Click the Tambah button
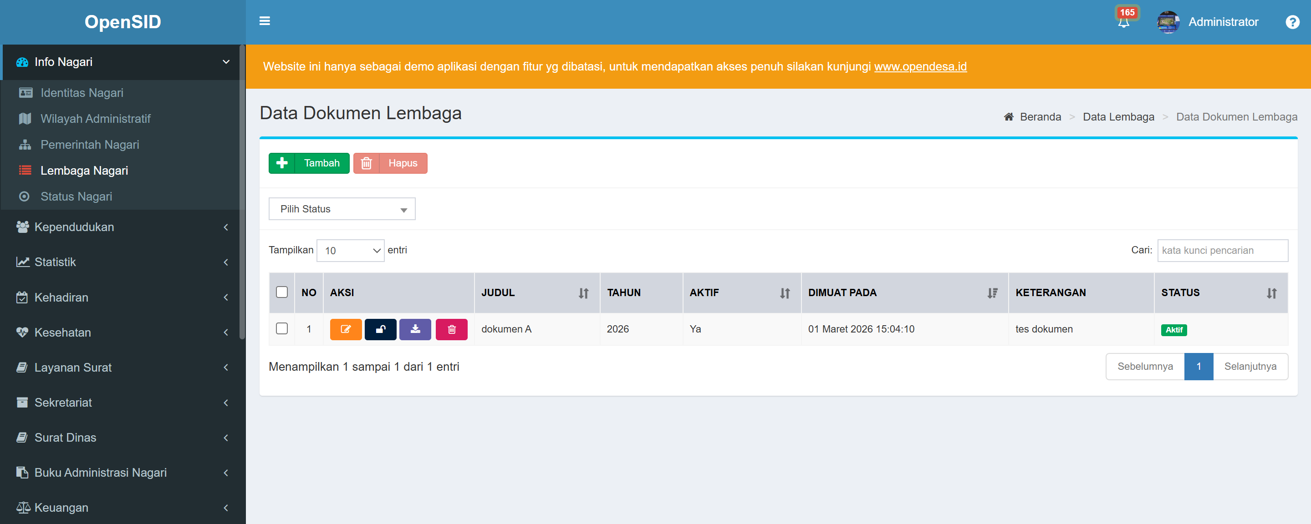The width and height of the screenshot is (1311, 524). (x=309, y=163)
